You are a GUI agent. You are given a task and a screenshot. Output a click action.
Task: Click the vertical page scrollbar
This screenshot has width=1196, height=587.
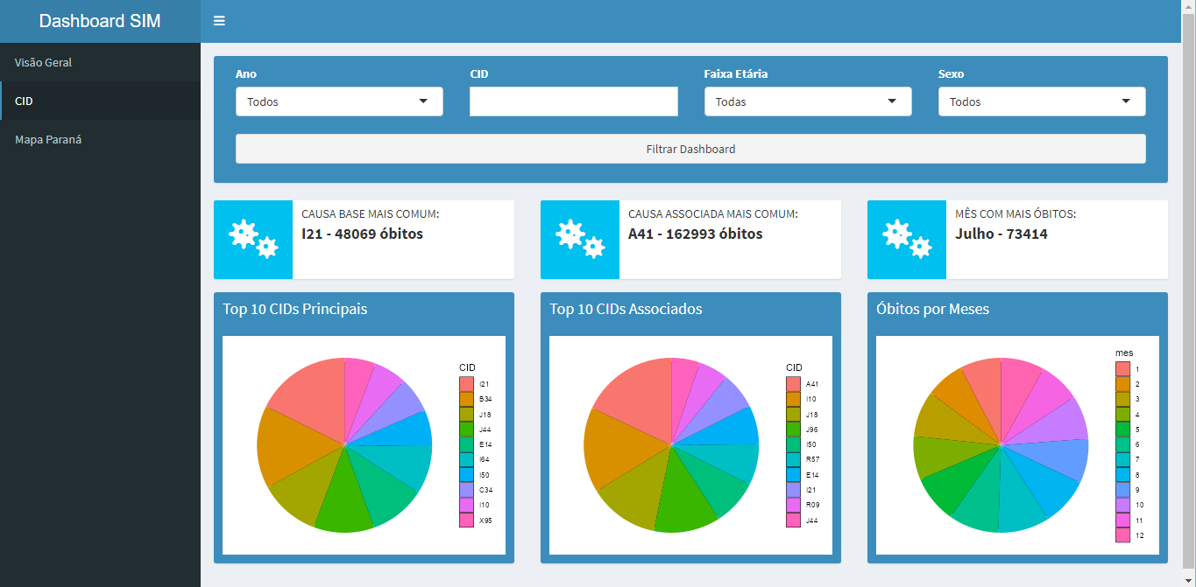pos(1188,289)
